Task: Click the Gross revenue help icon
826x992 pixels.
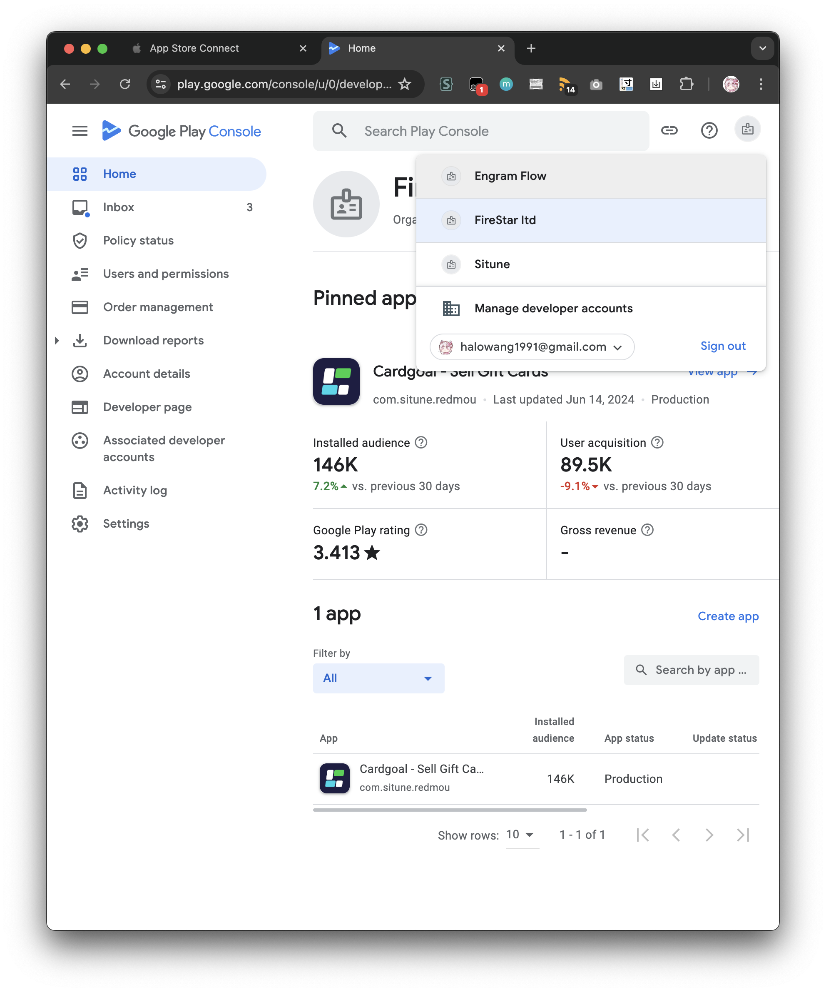Action: [647, 530]
